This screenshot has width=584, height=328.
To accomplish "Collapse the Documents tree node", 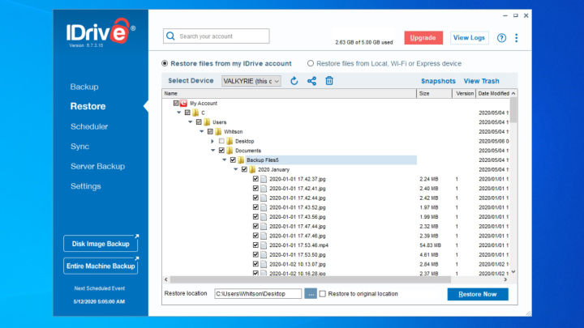I will pyautogui.click(x=213, y=151).
